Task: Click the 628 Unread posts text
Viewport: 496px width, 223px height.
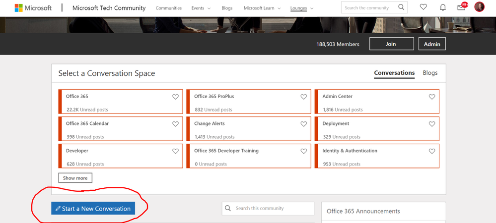Action: tap(85, 164)
